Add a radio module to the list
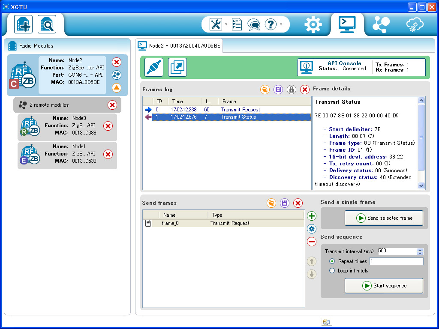This screenshot has height=329, width=439. tap(24, 24)
